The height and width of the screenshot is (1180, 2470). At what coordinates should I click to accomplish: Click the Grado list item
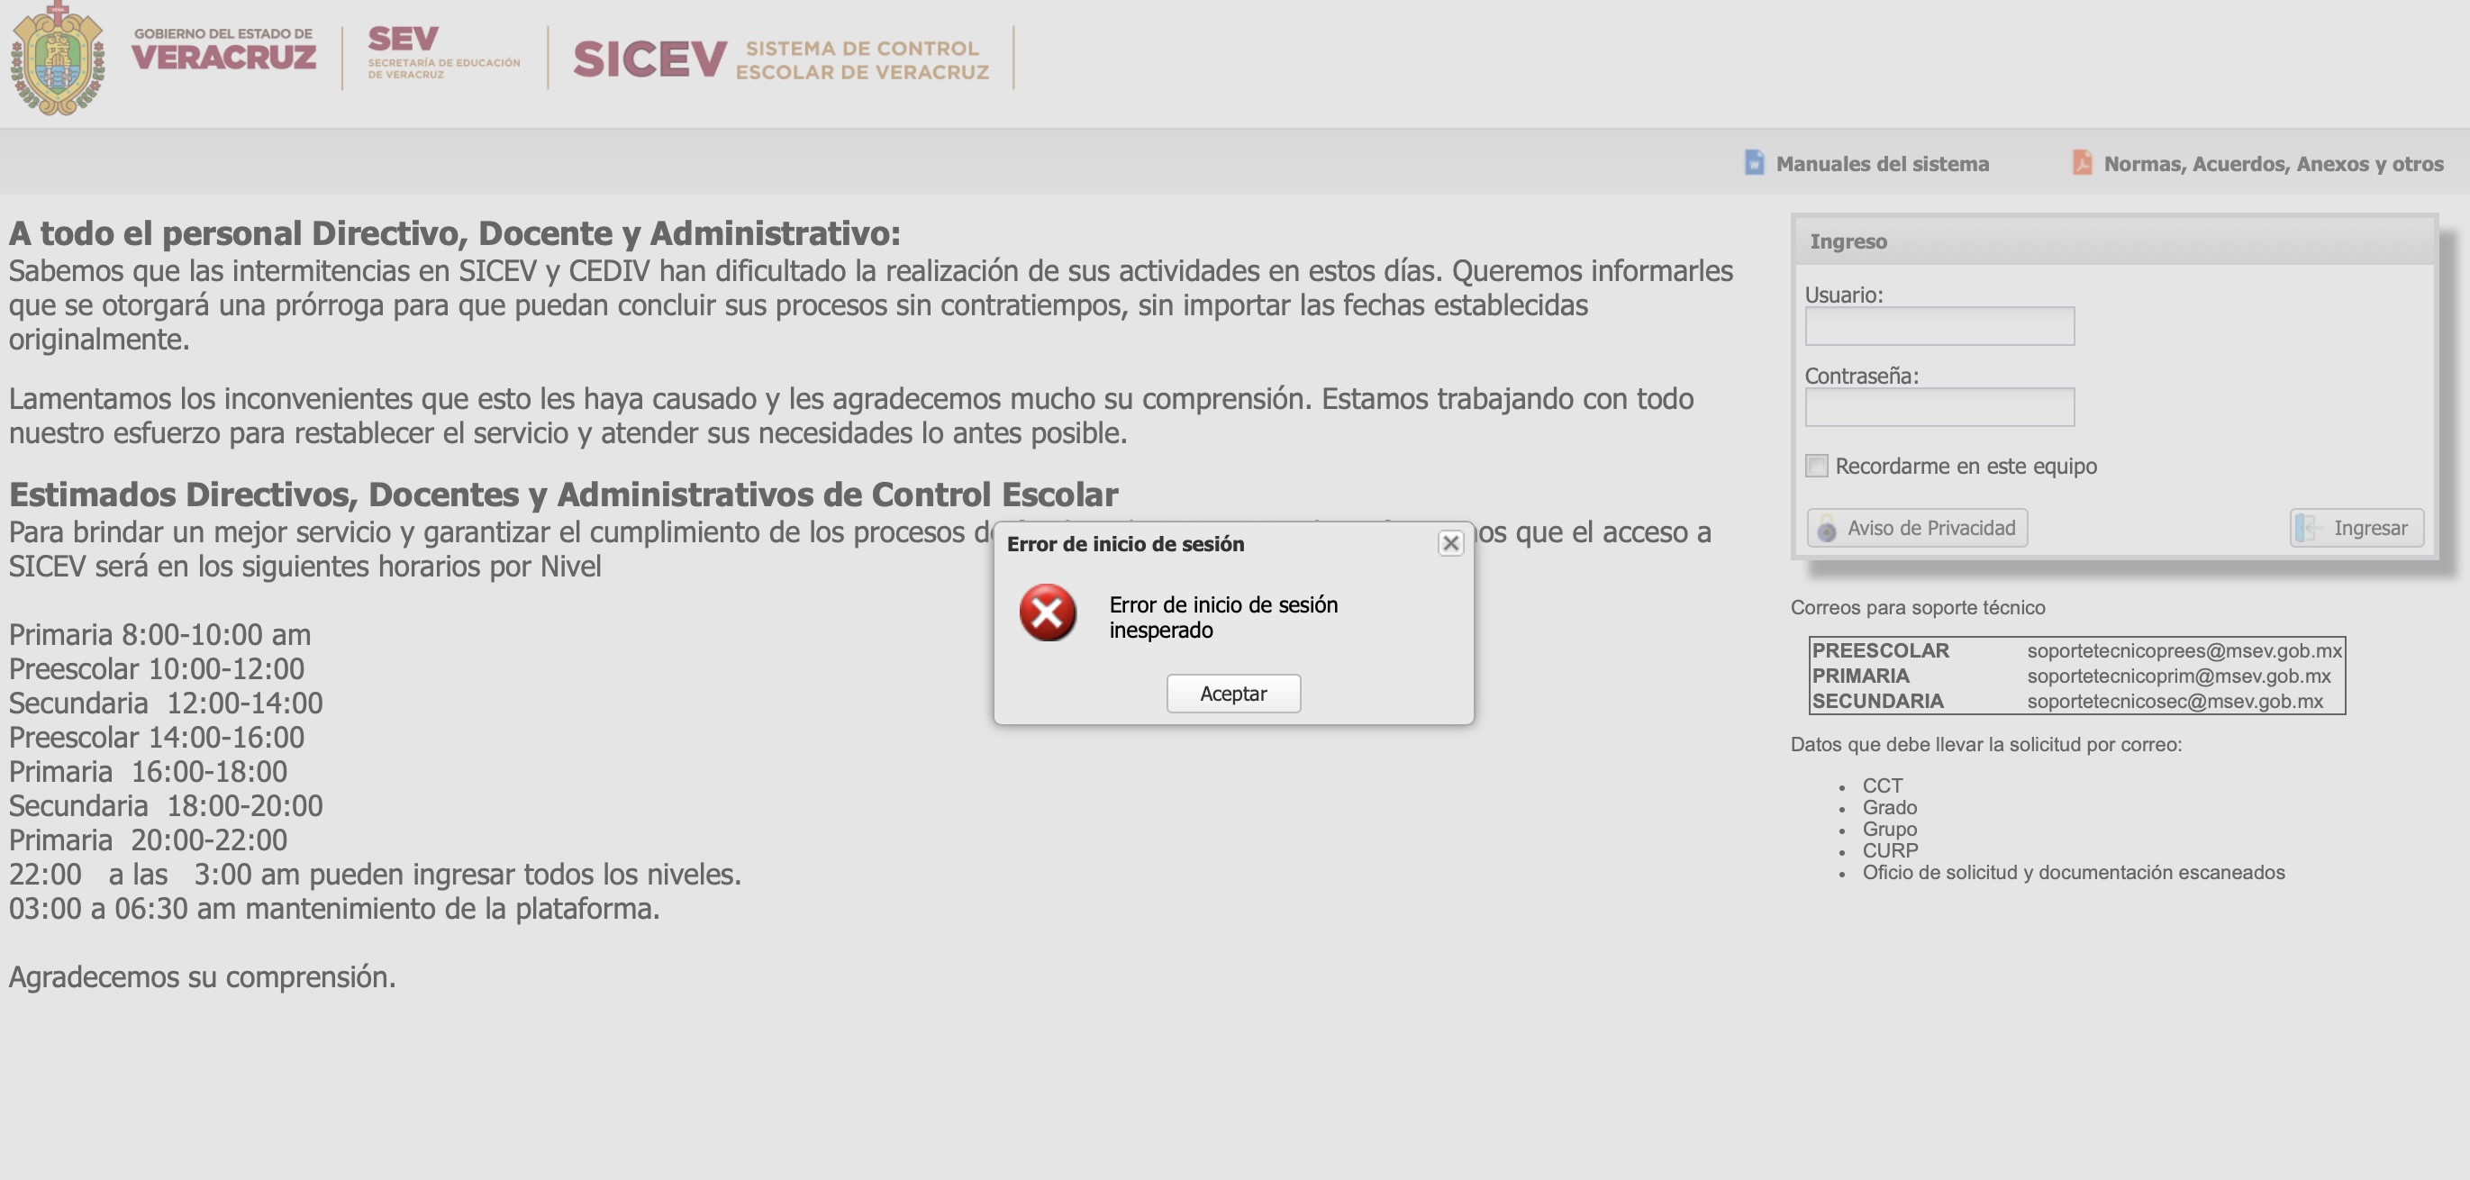[1889, 807]
